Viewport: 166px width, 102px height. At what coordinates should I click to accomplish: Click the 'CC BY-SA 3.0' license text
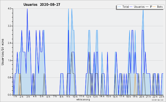(x=157, y=100)
